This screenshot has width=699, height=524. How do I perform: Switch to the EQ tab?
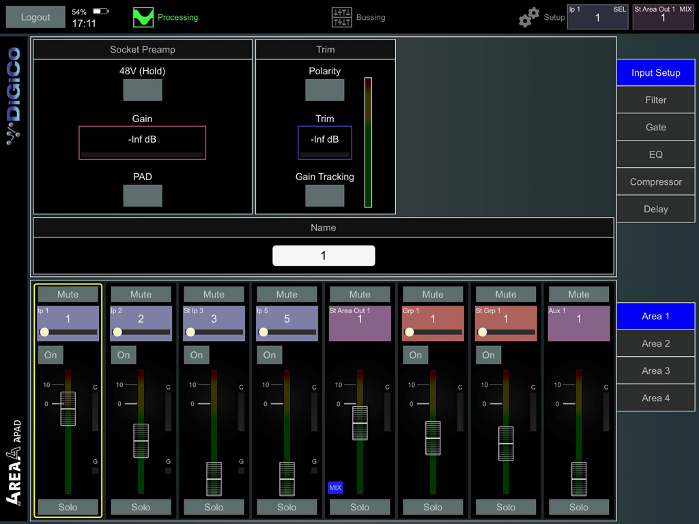[x=655, y=154]
